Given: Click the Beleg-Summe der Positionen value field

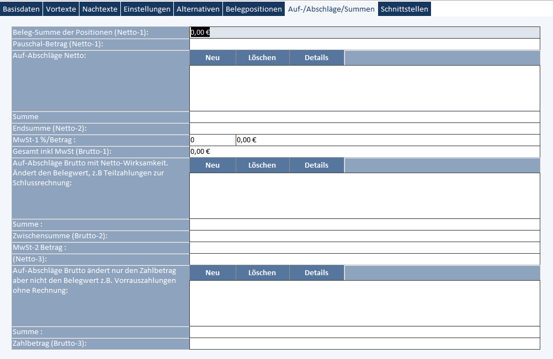Looking at the screenshot, I should coord(364,33).
